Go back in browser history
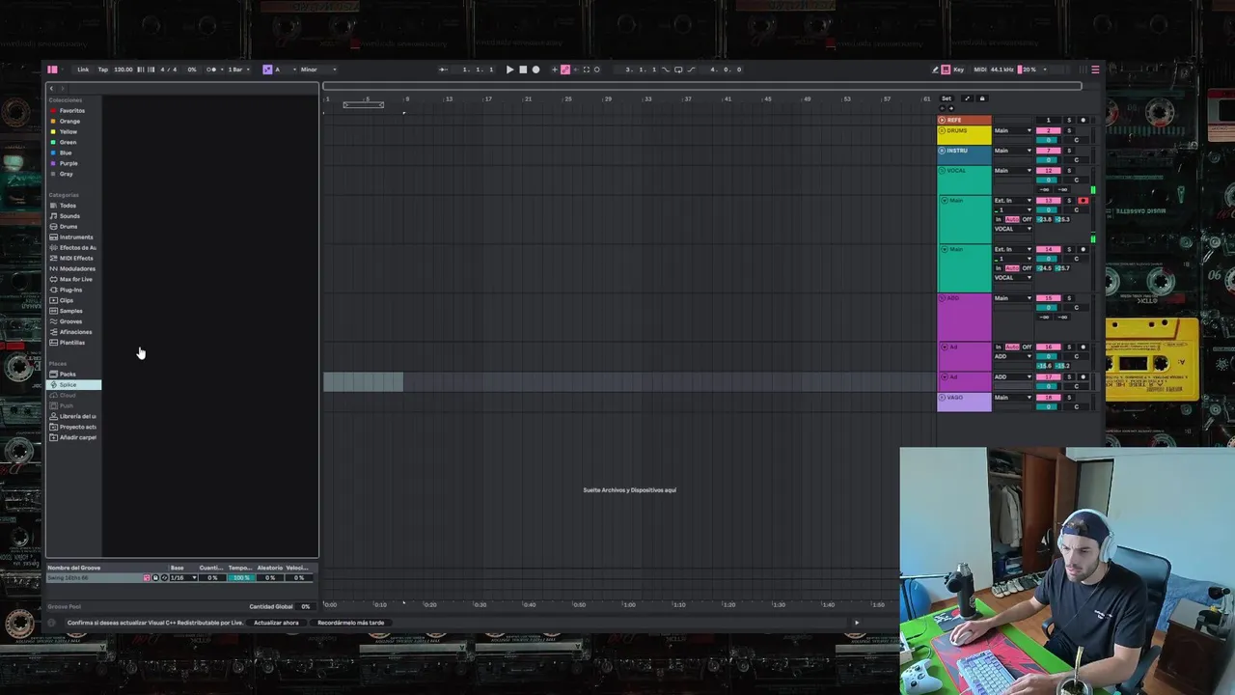This screenshot has width=1235, height=695. click(x=52, y=89)
